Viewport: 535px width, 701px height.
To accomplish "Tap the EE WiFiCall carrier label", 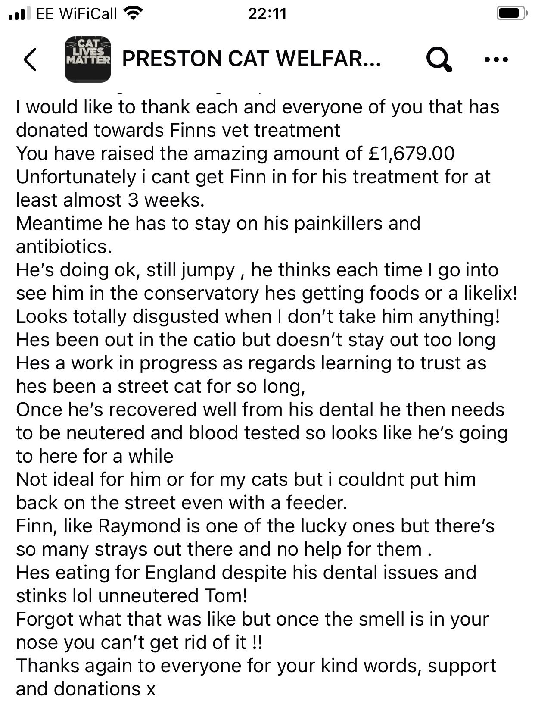I will tap(76, 14).
